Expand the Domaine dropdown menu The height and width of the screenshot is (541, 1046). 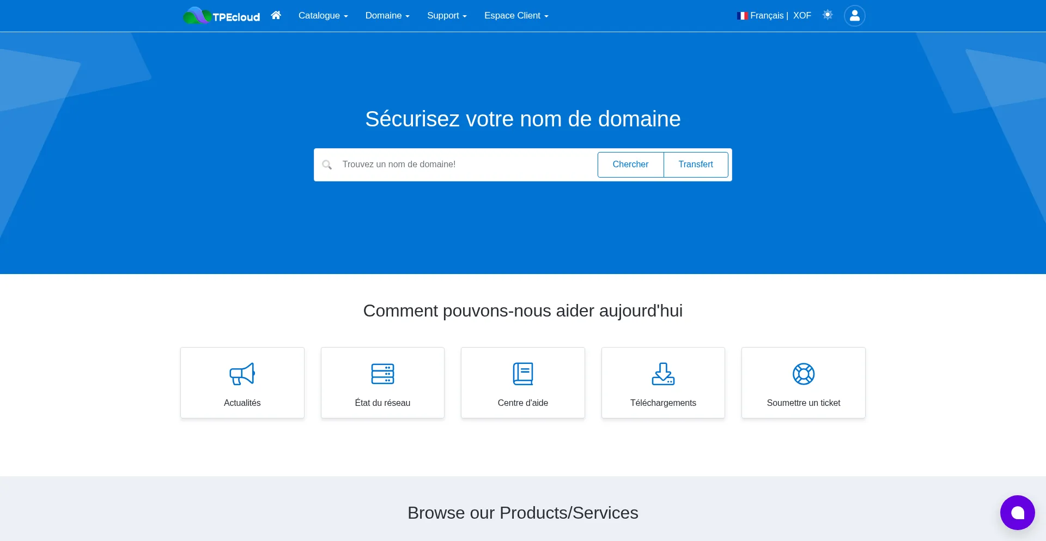point(387,16)
